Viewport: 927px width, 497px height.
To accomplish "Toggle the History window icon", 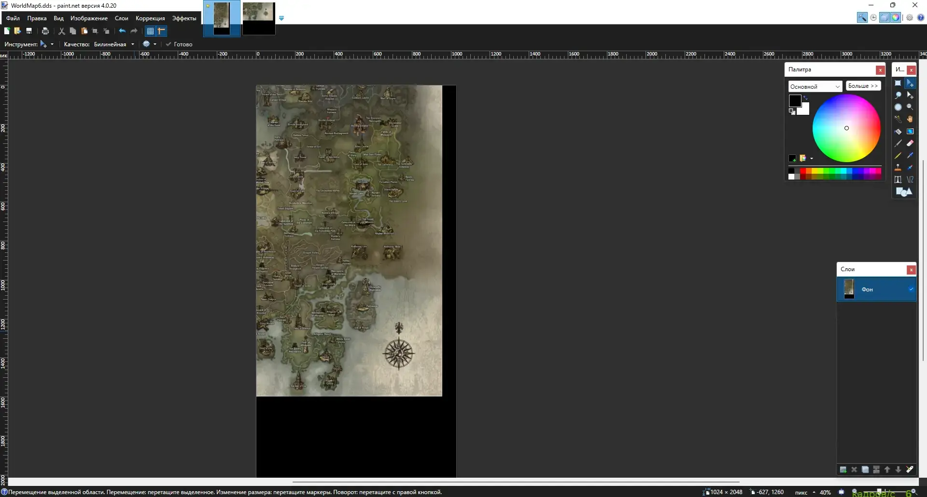I will 873,18.
